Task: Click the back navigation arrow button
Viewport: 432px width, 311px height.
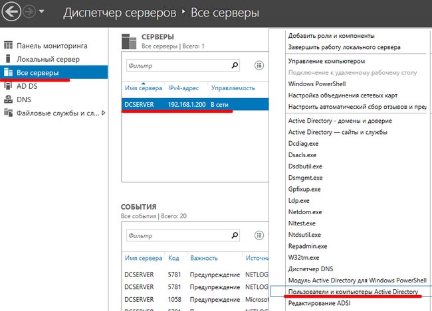Action: click(11, 11)
